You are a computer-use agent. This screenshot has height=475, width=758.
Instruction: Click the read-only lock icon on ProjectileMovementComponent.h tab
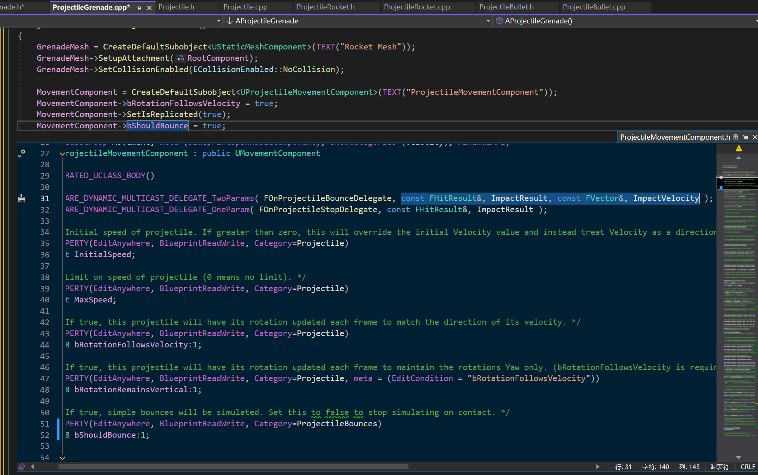point(736,137)
